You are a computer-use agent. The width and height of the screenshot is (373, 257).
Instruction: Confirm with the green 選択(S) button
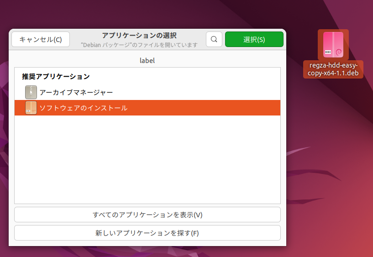click(254, 39)
